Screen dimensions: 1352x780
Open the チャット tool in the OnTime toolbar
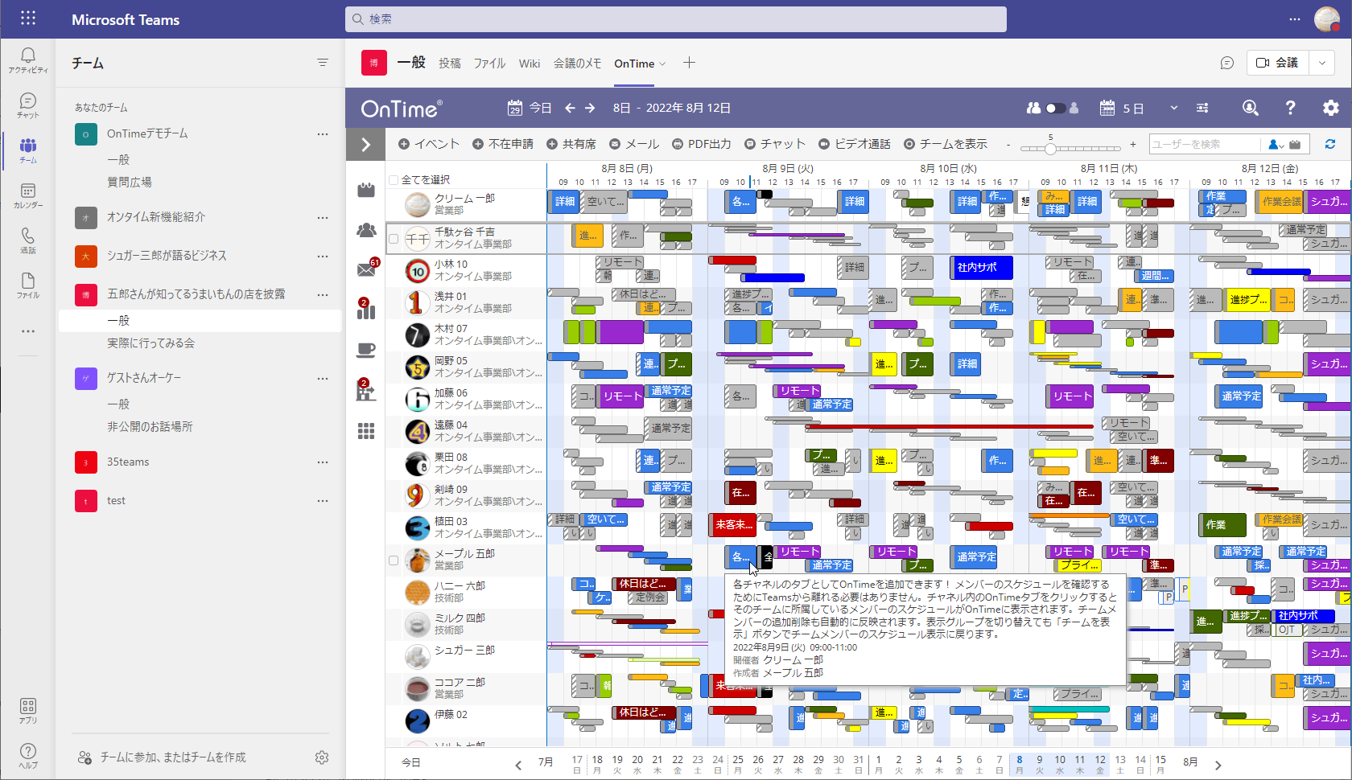click(775, 144)
